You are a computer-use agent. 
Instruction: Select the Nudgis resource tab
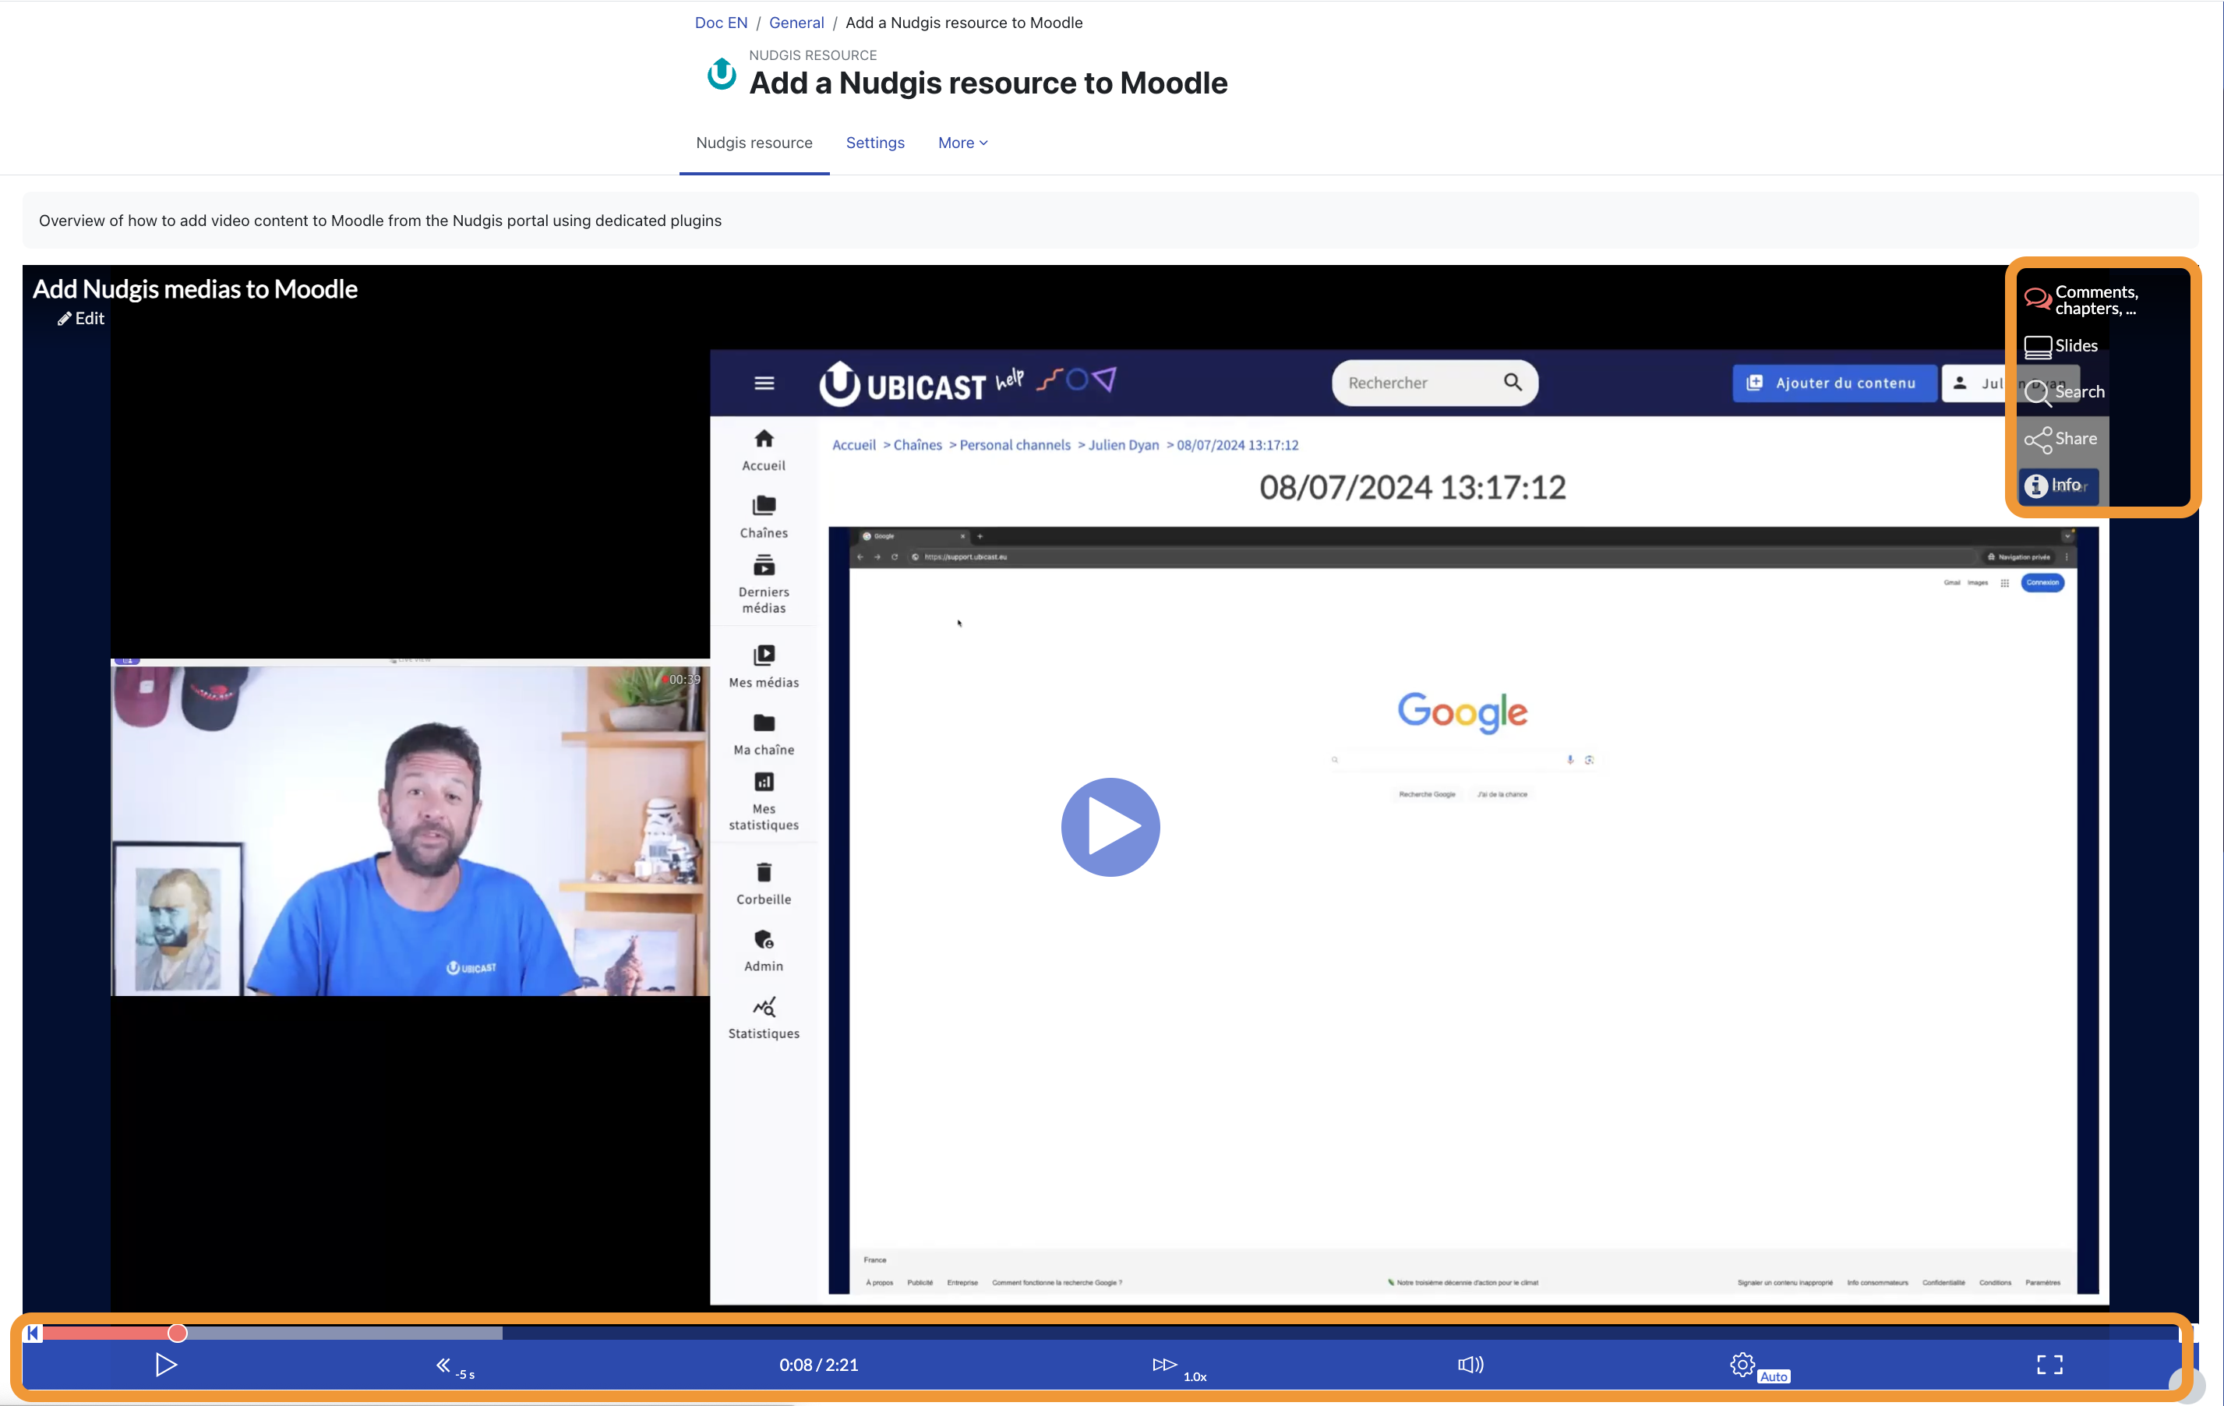(x=754, y=143)
